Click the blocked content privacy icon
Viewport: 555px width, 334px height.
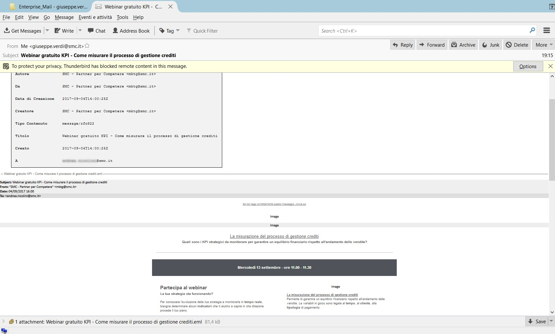coord(6,66)
